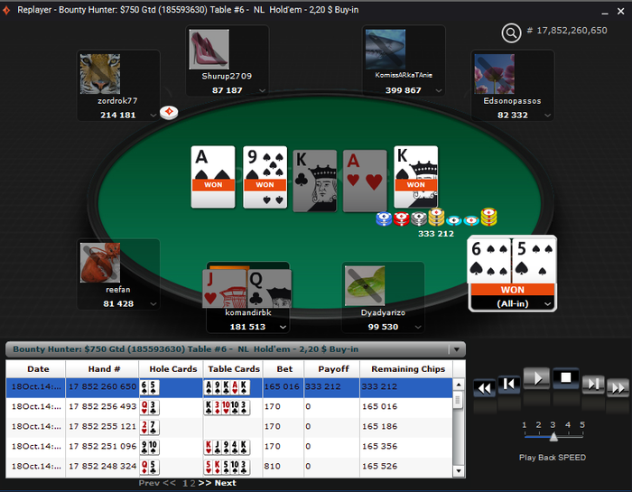Click the hand list scrollbar down arrow

[459, 470]
